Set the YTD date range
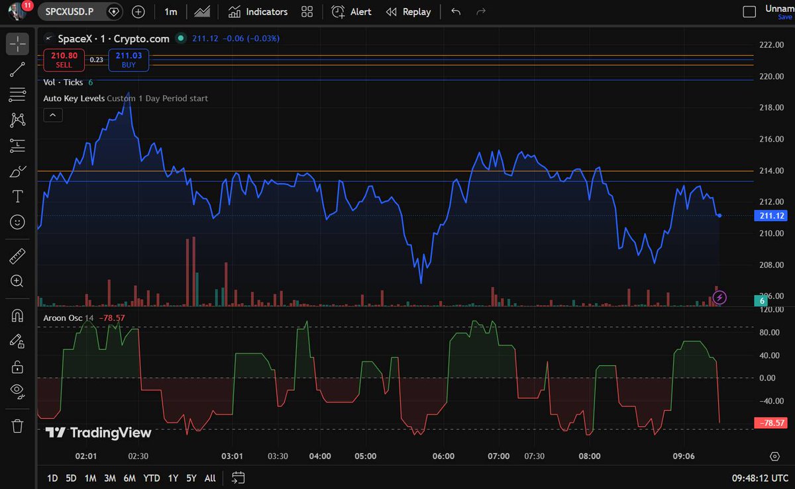The width and height of the screenshot is (795, 489). tap(152, 478)
